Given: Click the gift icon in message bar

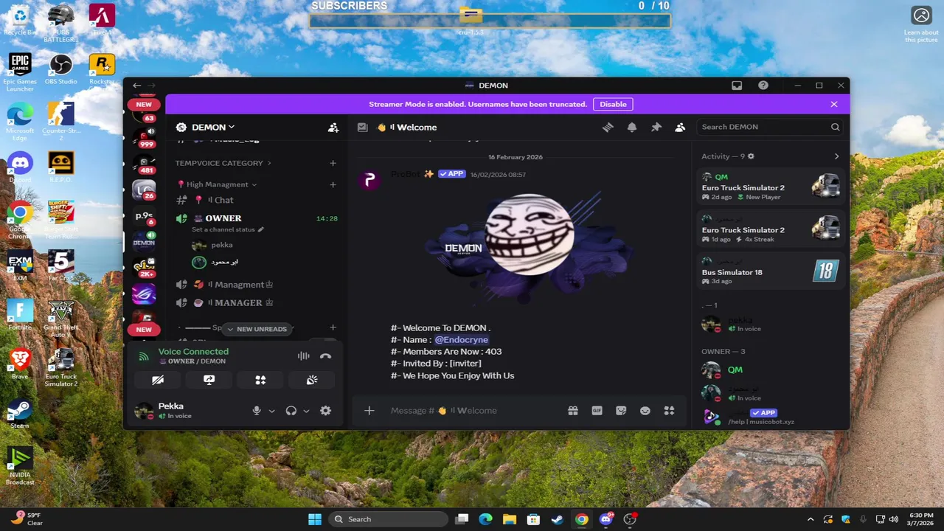Looking at the screenshot, I should 573,411.
